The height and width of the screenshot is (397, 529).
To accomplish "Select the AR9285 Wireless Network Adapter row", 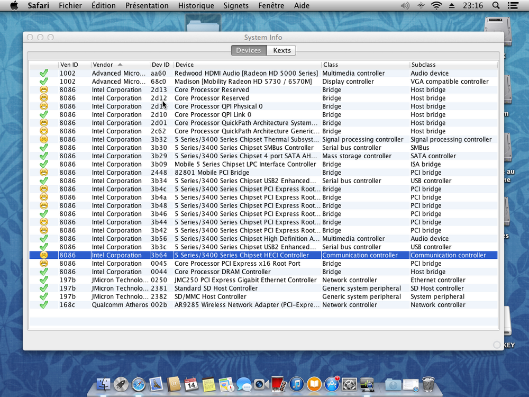I will click(x=246, y=305).
